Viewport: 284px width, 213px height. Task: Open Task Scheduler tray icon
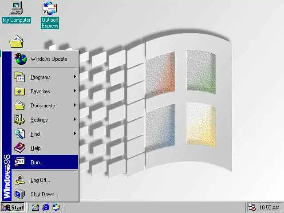(x=252, y=208)
